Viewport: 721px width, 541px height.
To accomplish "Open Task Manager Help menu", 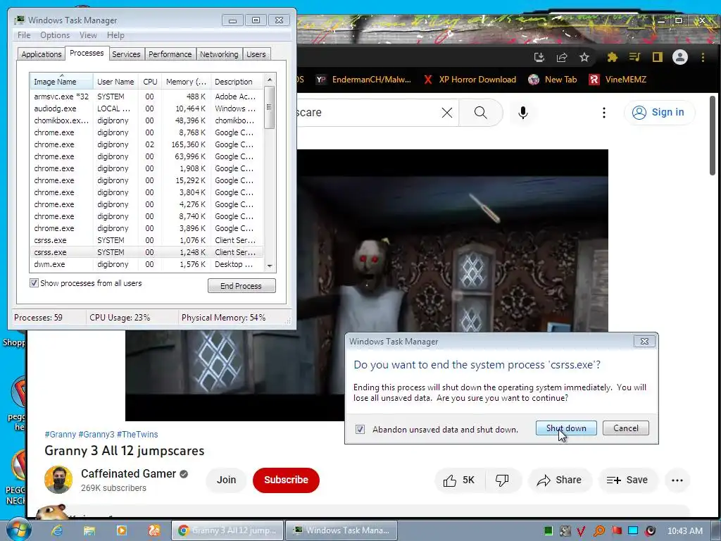I will 115,35.
